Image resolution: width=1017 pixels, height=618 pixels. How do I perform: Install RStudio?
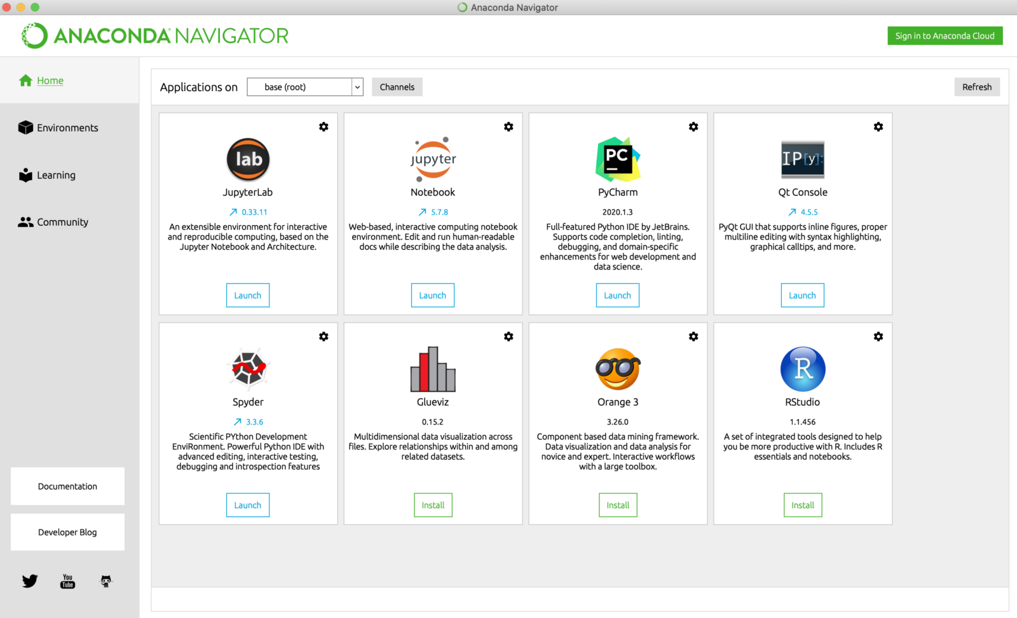point(803,505)
